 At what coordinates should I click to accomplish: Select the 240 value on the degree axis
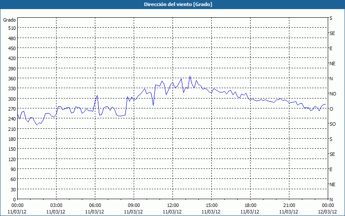tap(12, 119)
